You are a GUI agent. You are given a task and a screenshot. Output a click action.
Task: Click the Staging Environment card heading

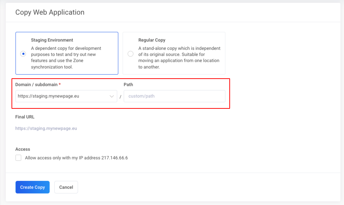pyautogui.click(x=52, y=40)
